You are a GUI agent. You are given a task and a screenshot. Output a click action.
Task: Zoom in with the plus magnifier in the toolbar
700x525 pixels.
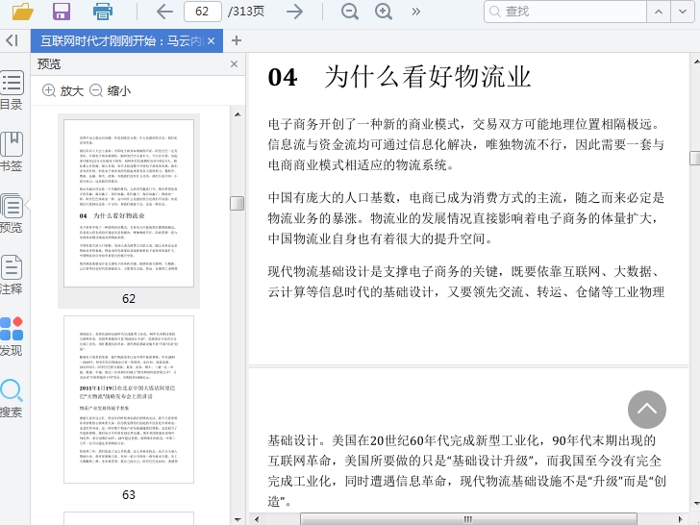(x=384, y=12)
